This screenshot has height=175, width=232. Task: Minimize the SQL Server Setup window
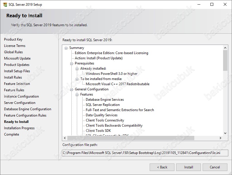pyautogui.click(x=199, y=4)
